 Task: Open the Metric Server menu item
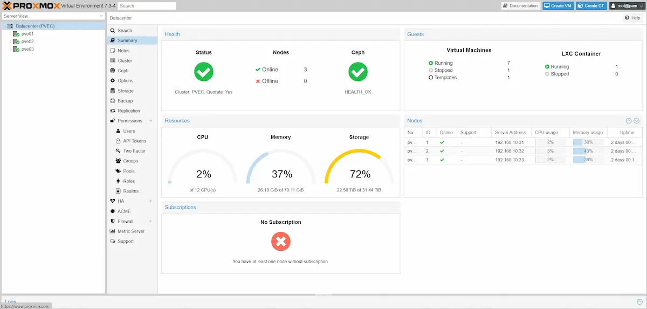(132, 231)
